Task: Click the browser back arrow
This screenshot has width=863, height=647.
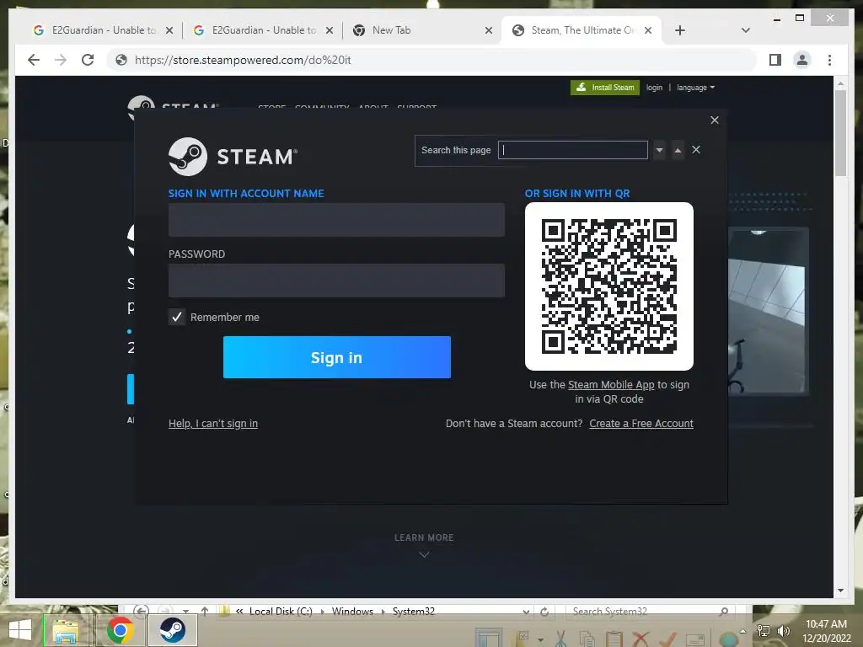Action: click(34, 60)
